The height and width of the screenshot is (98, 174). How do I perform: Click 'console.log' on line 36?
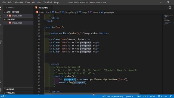click(66, 82)
